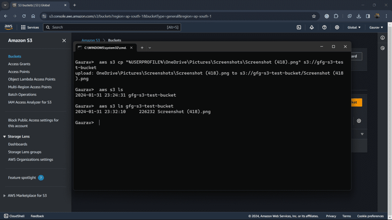
Task: Open the Services grid menu
Action: [30, 28]
